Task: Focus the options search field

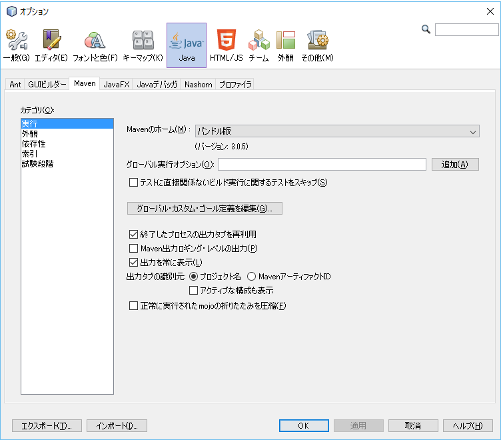Action: click(466, 30)
